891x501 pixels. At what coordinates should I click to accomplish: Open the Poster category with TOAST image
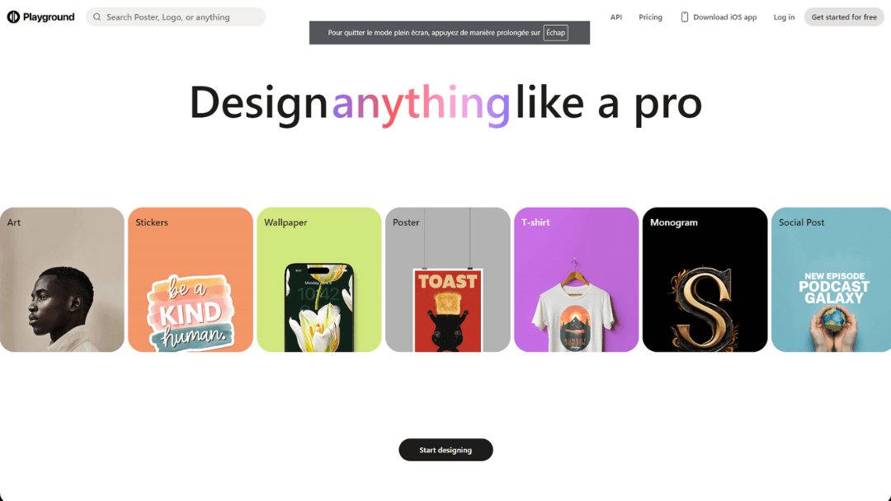click(x=448, y=279)
